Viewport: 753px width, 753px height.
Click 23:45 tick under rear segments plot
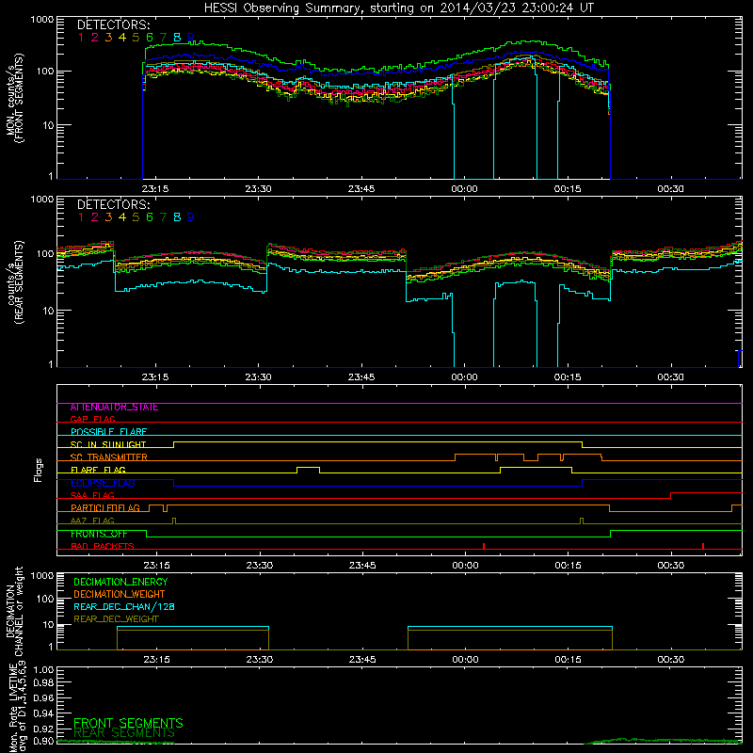(x=361, y=377)
